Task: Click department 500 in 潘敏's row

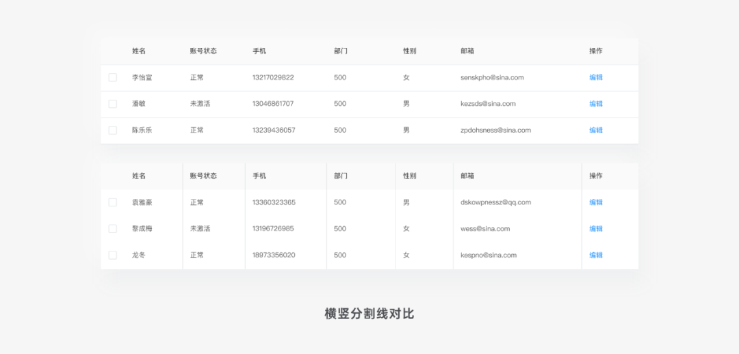Action: click(340, 104)
